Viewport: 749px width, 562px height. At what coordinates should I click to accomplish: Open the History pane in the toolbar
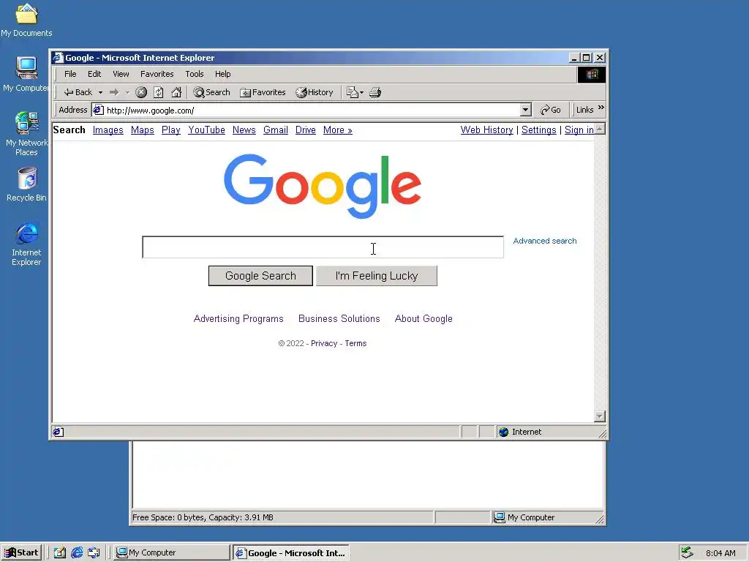[x=315, y=92]
